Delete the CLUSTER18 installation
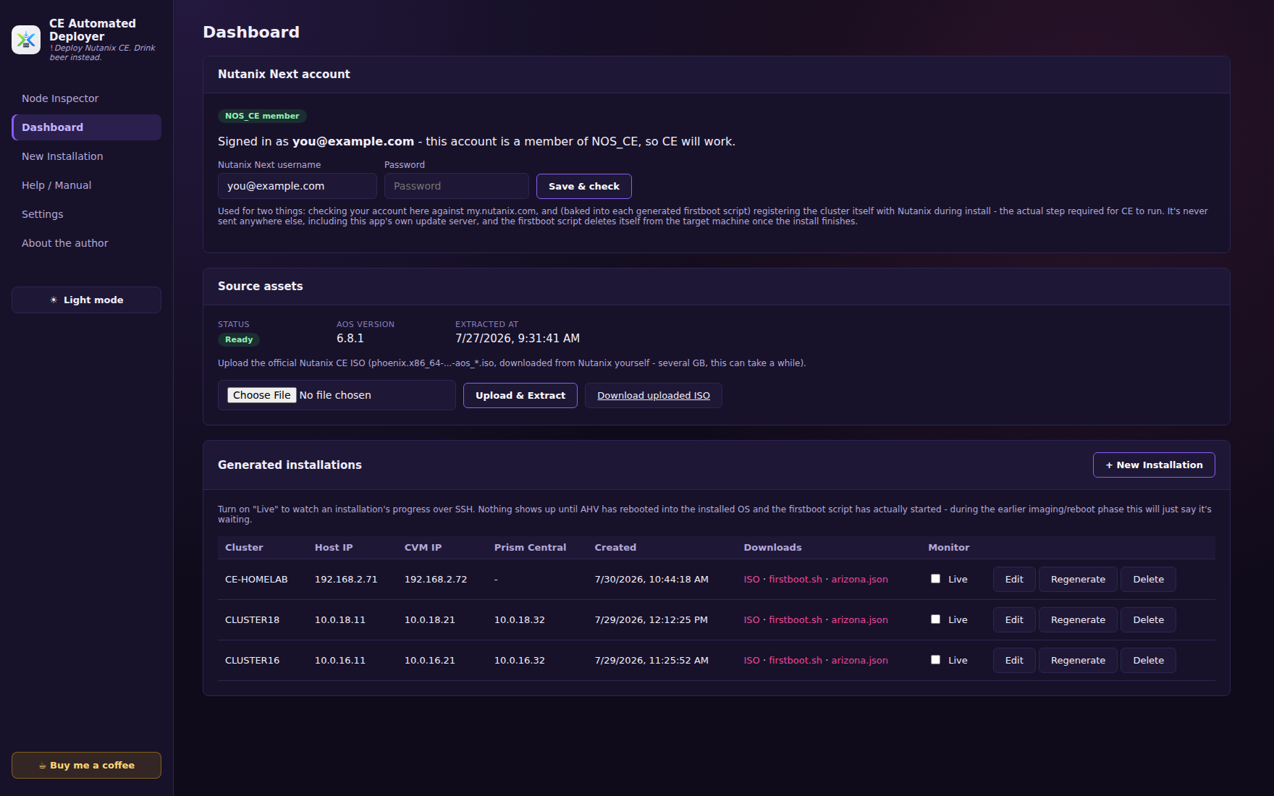1274x796 pixels. [1148, 619]
